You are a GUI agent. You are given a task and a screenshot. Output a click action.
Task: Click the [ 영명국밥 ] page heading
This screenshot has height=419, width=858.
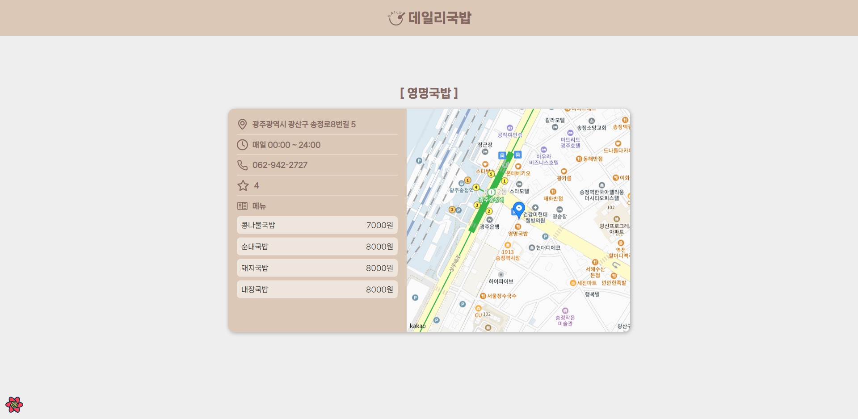coord(429,93)
